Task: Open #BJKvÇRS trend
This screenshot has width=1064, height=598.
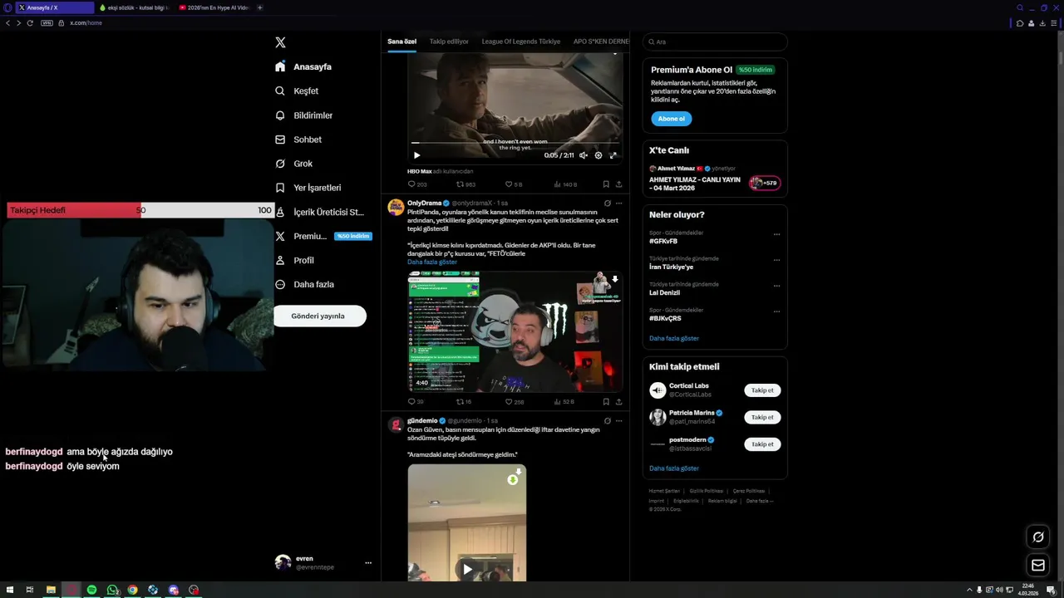Action: (665, 318)
